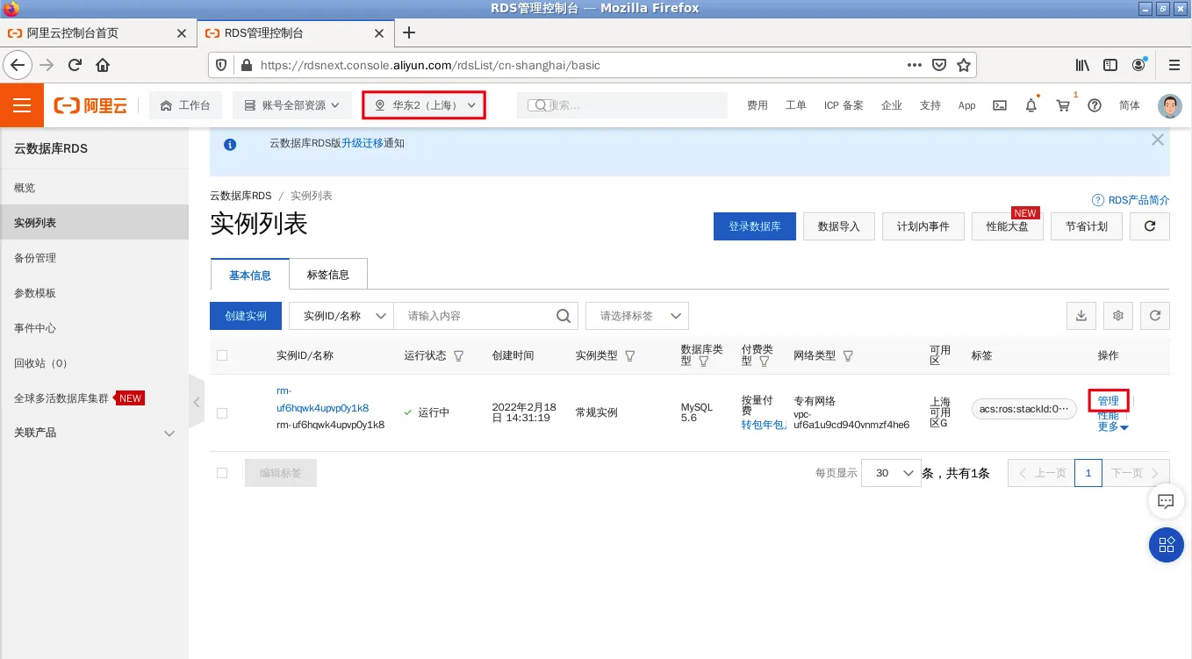Screen dimensions: 1192x659
Task: Focus the top console search box
Action: 622,105
